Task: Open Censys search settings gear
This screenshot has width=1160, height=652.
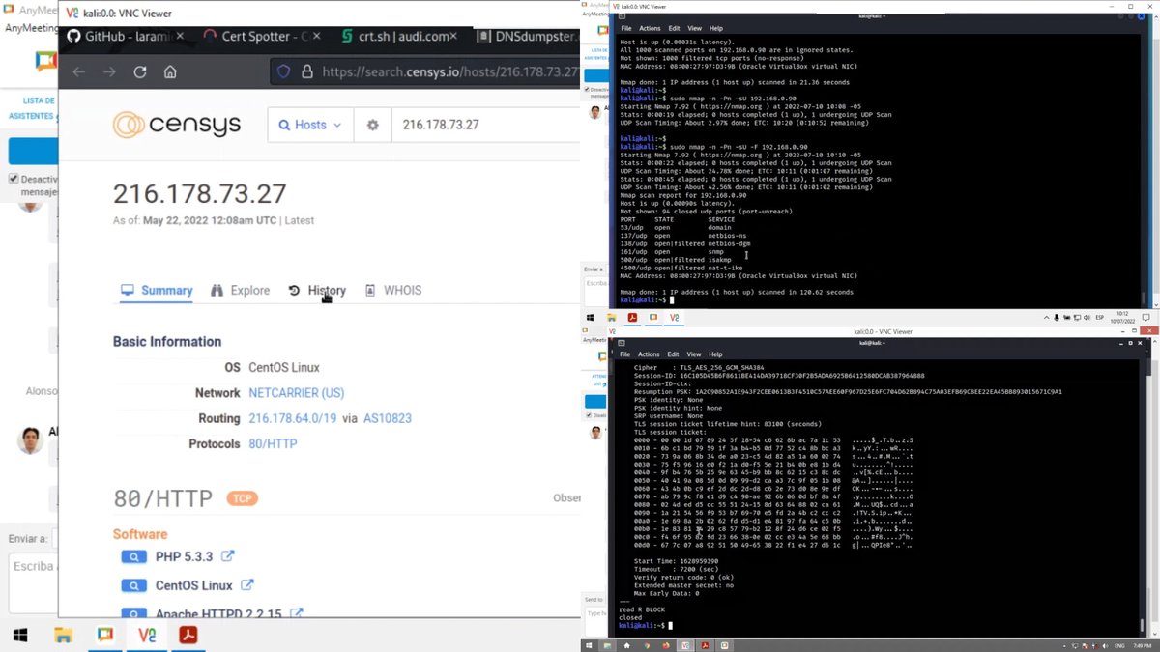Action: 372,125
